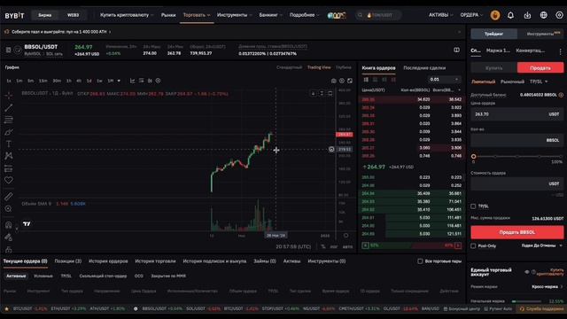This screenshot has height=319, width=567.
Task: Click the 100% end of quantity slider
Action: pyautogui.click(x=561, y=157)
